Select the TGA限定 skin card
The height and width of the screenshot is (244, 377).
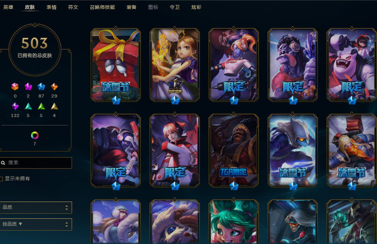[233, 150]
